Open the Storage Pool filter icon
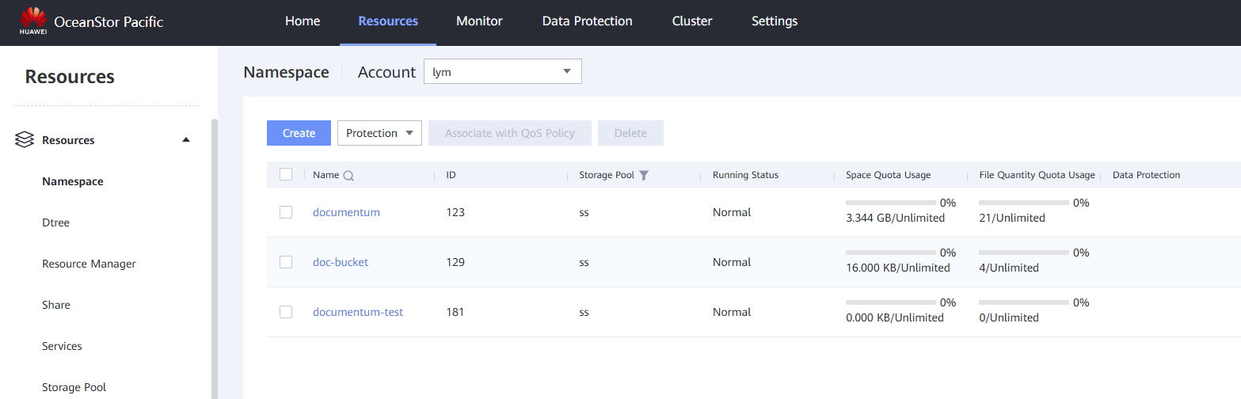This screenshot has height=399, width=1241. [x=644, y=175]
